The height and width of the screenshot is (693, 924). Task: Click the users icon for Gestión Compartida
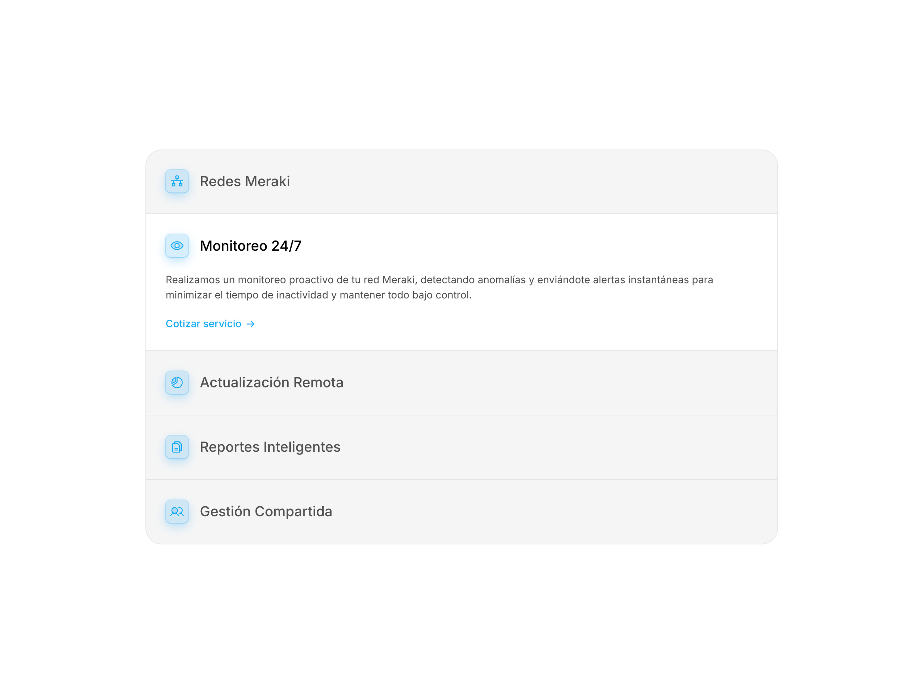tap(177, 511)
